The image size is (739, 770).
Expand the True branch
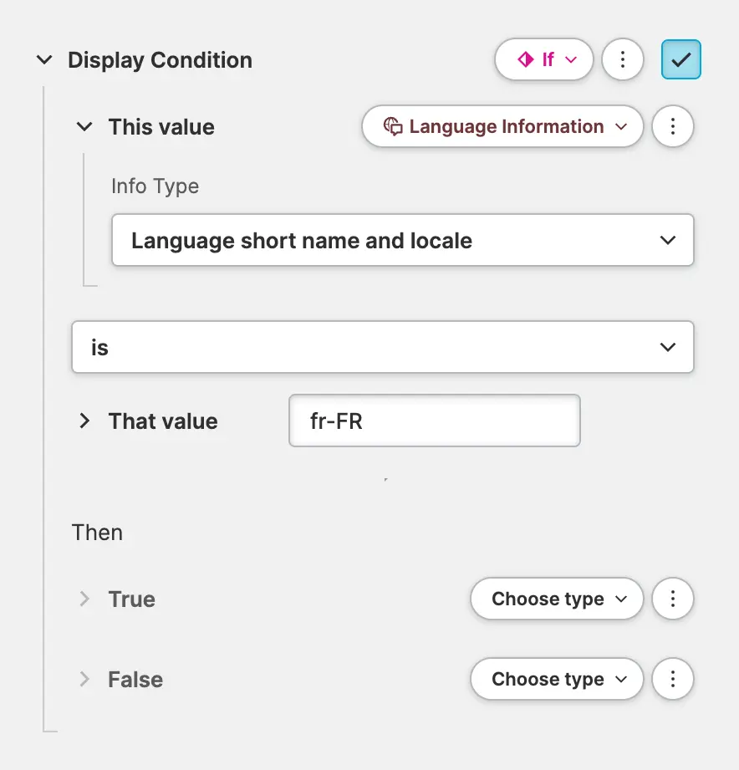[84, 599]
